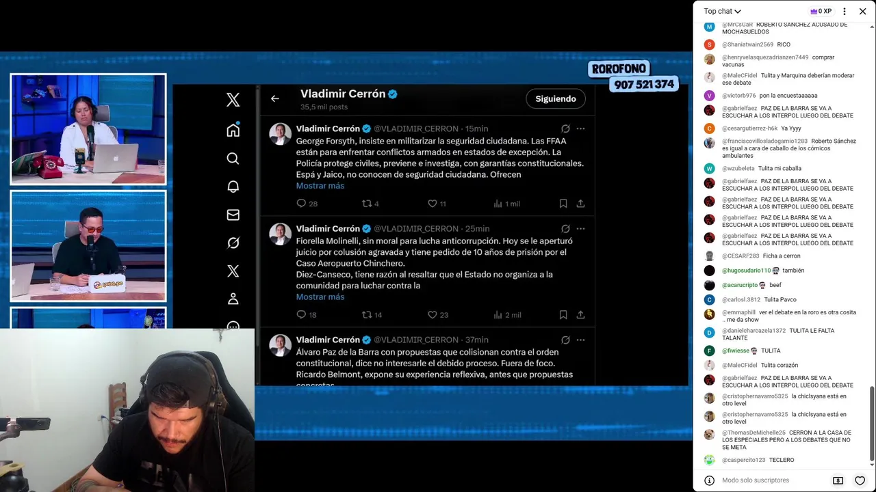Open more options on the 37min post
The image size is (876, 492).
[x=580, y=340]
